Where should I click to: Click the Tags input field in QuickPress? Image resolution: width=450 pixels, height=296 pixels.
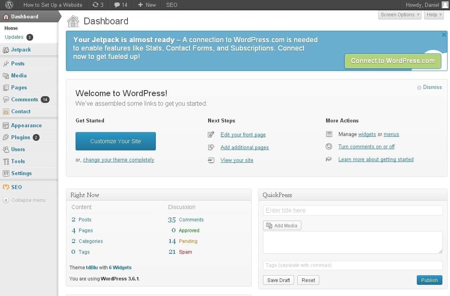pos(353,265)
